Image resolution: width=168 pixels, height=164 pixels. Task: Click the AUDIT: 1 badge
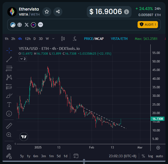(x=148, y=25)
